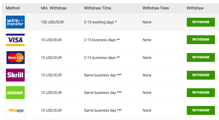Click the None fee in FasaPay row

click(x=147, y=110)
